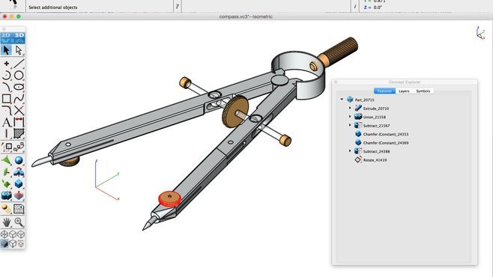The width and height of the screenshot is (493, 277).
Task: Choose the first wireframe cube display mode
Action: coord(4,234)
